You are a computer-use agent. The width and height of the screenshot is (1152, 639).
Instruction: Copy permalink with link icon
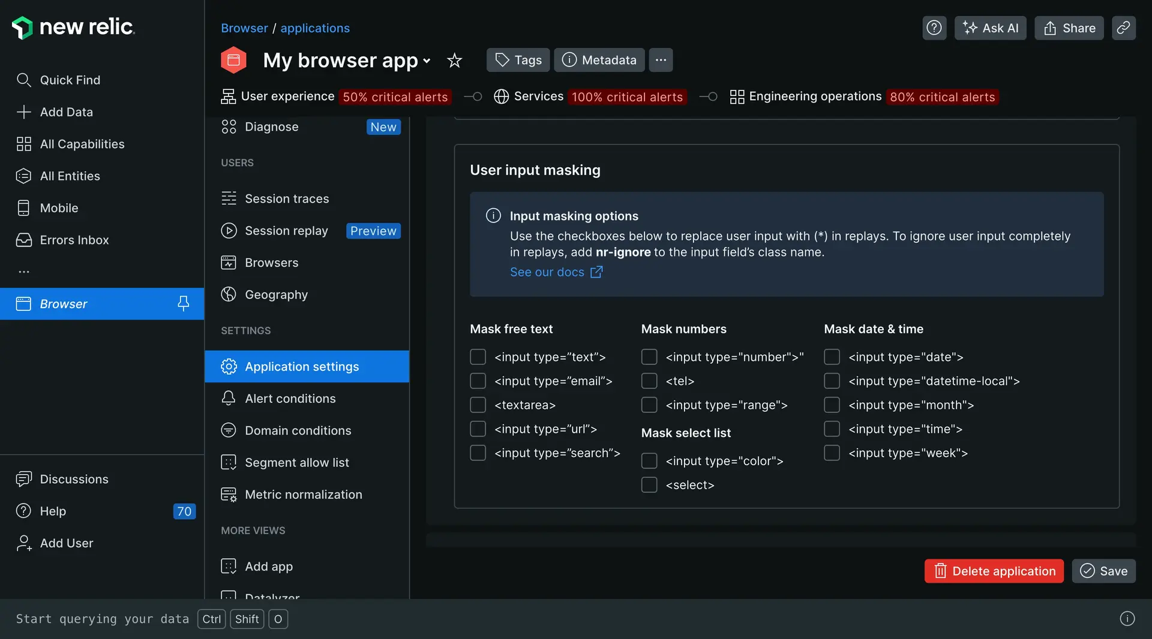[1123, 28]
